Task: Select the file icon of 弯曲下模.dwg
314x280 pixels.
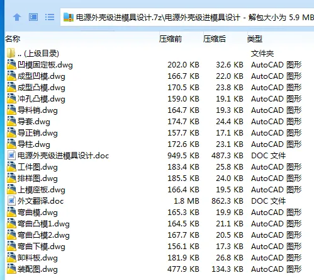Action: 11,246
